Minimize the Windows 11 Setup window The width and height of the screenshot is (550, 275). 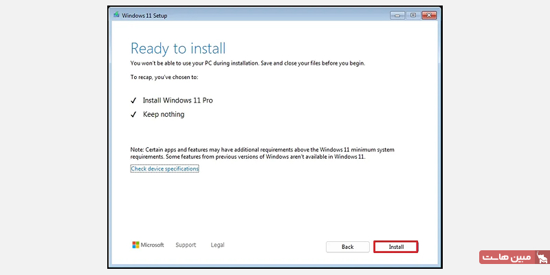[x=397, y=15]
